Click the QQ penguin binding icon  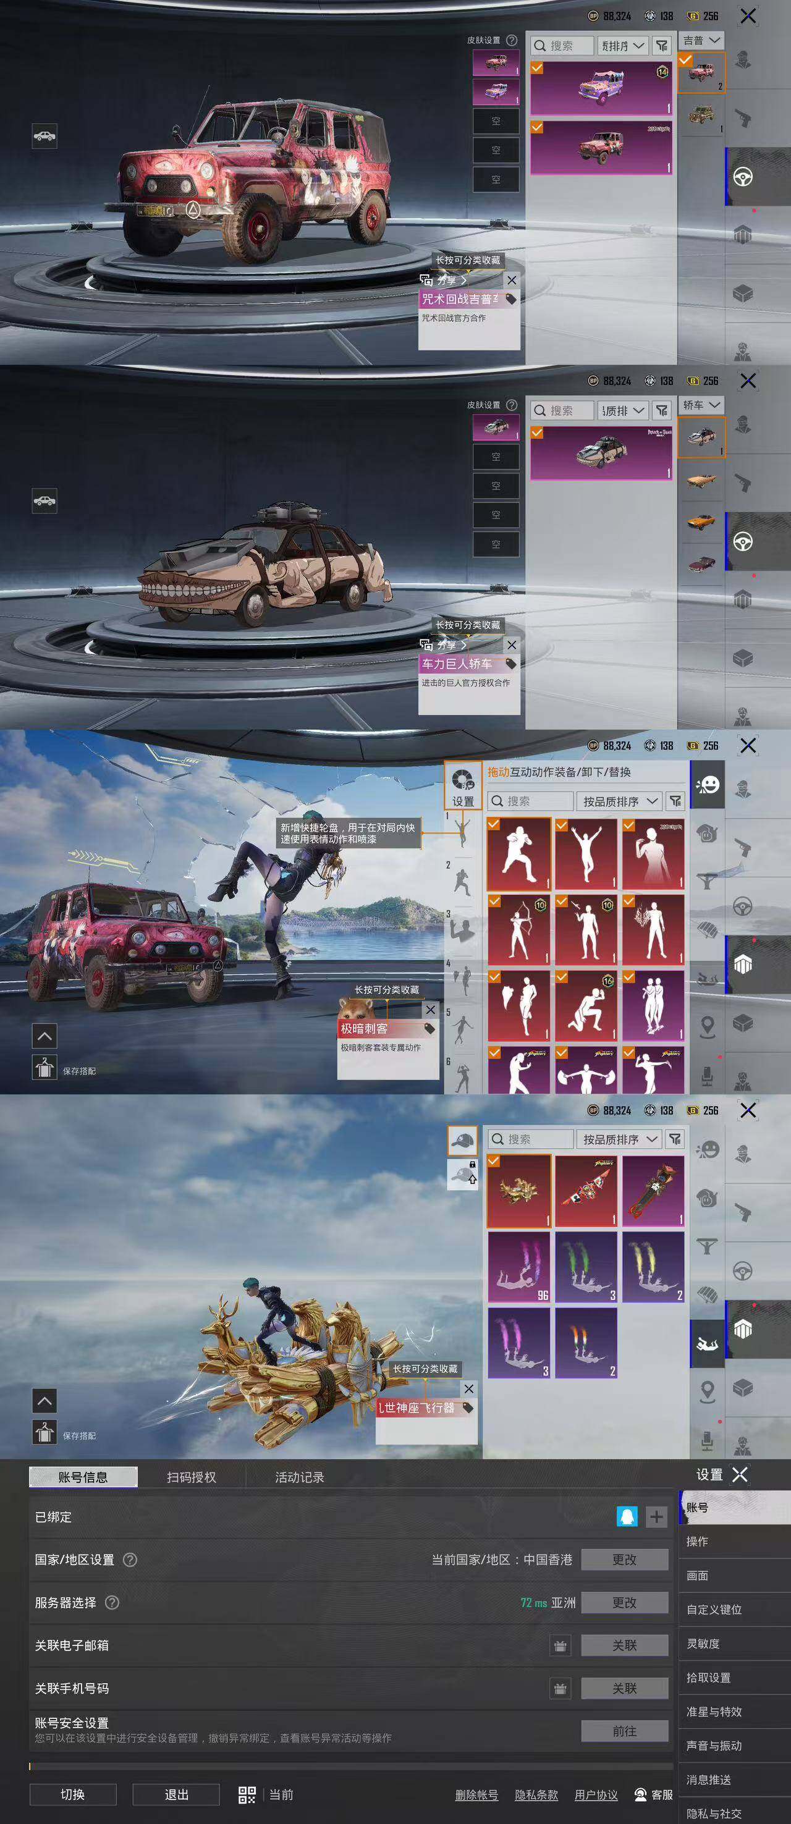pyautogui.click(x=627, y=1516)
